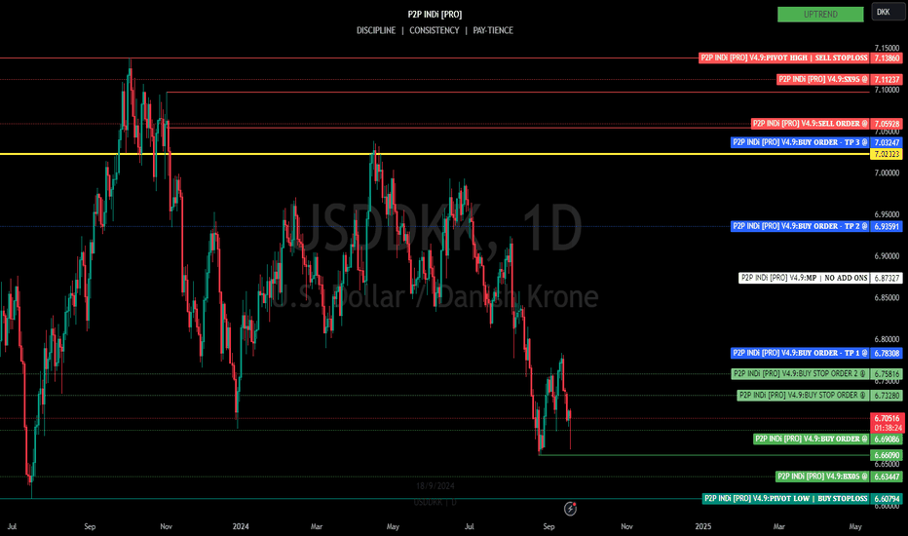The height and width of the screenshot is (536, 908).
Task: Select the green horizontal line at 6.66090
Action: pyautogui.click(x=703, y=455)
